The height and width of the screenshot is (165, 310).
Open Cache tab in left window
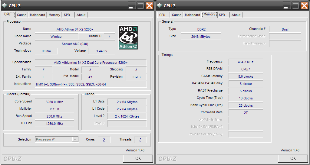point(22,15)
